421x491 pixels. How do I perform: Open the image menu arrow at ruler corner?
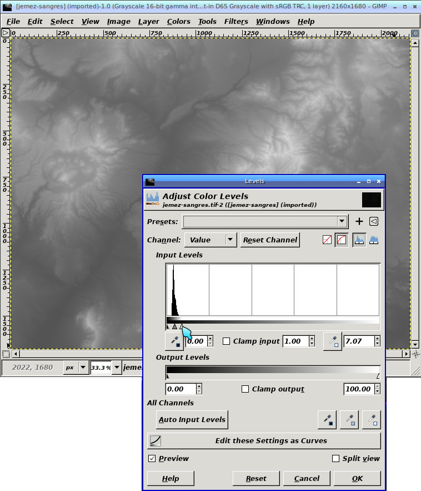coord(6,33)
